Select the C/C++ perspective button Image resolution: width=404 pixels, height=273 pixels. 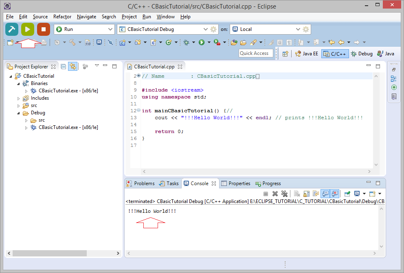pos(335,54)
